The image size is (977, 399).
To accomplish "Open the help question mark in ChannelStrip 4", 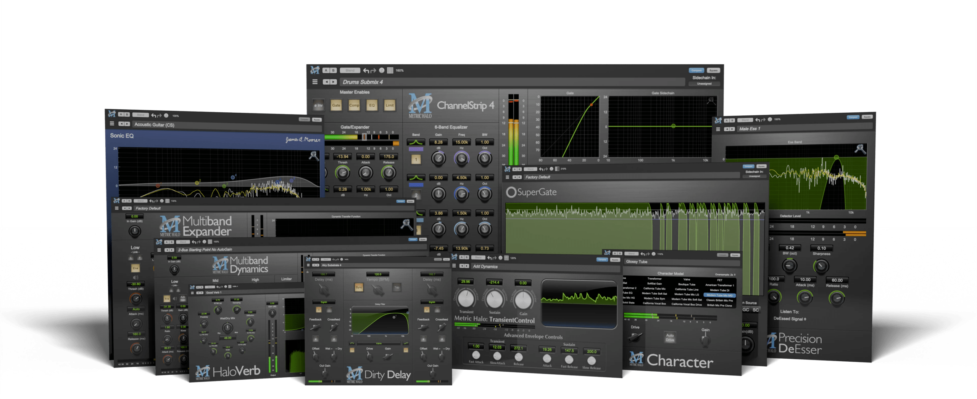I will coord(382,70).
